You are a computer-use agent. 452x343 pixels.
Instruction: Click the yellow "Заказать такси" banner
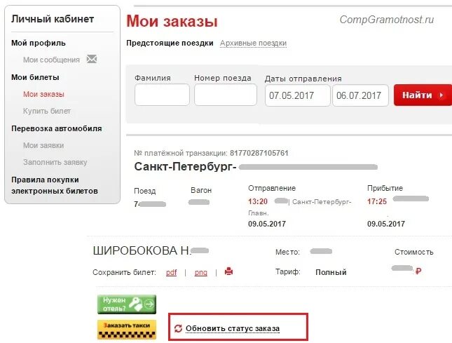(127, 330)
